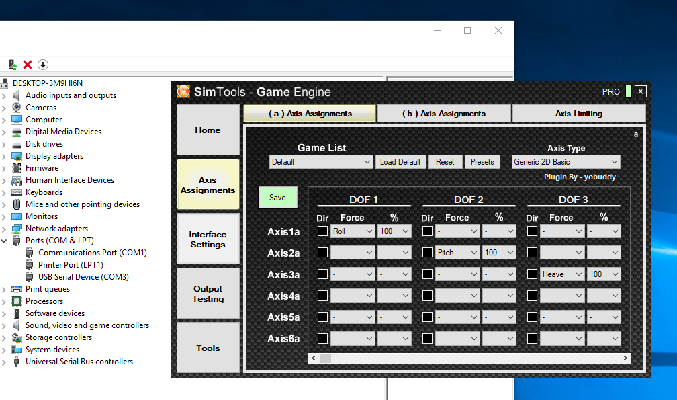
Task: Collapse the Ports (COM & LPT) tree node
Action: (x=4, y=241)
